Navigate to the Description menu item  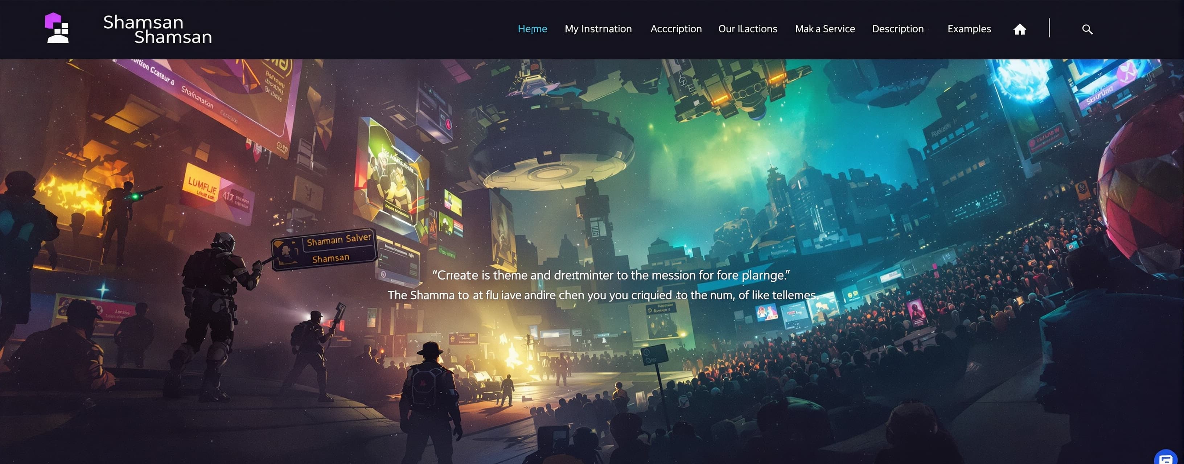(x=898, y=29)
